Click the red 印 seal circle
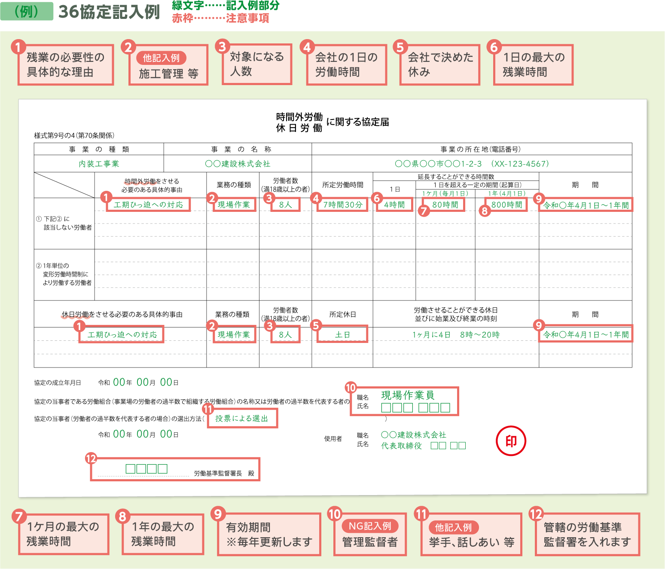This screenshot has width=665, height=569. tap(511, 441)
